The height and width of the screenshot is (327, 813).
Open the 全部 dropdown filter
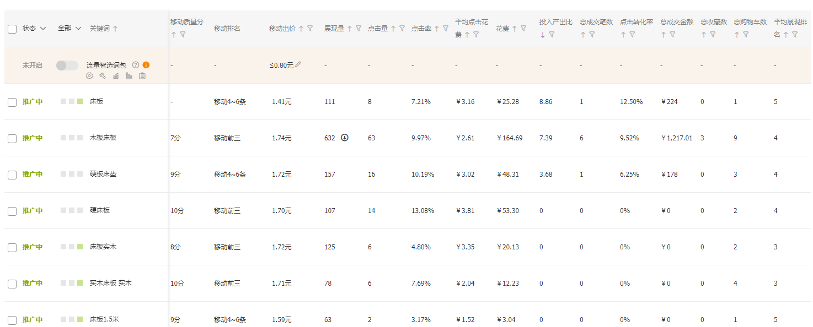[69, 28]
